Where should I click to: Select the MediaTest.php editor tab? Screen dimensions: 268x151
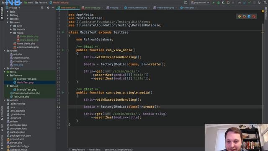click(x=68, y=8)
